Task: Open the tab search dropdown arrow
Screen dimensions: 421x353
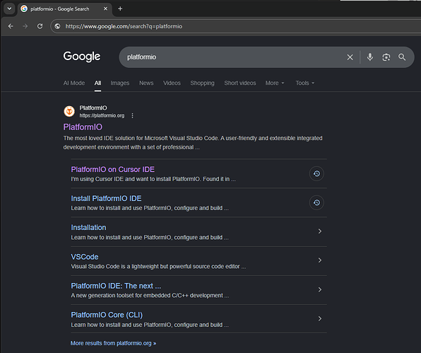Action: (9, 8)
